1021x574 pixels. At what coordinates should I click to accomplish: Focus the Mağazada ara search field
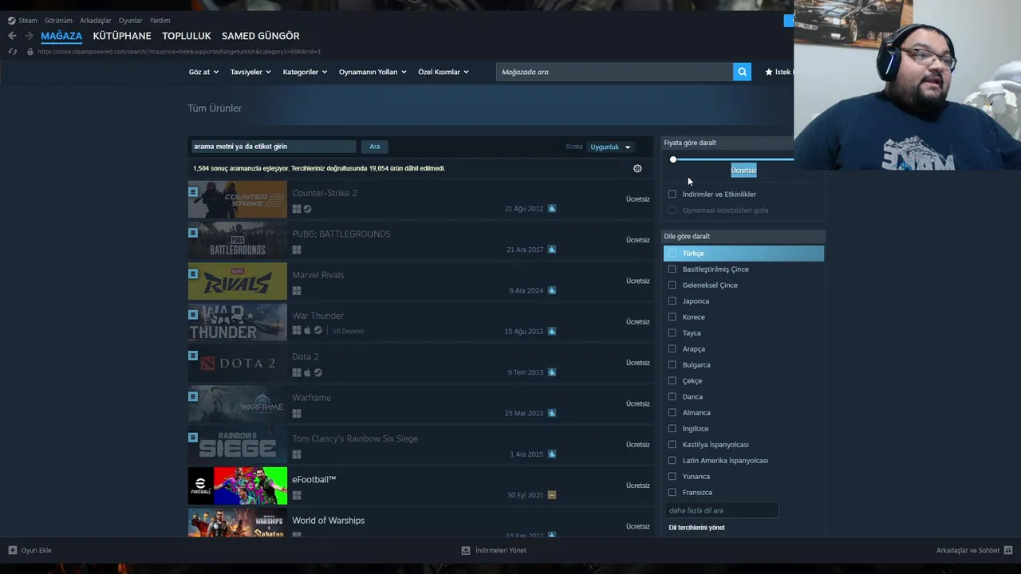click(614, 72)
